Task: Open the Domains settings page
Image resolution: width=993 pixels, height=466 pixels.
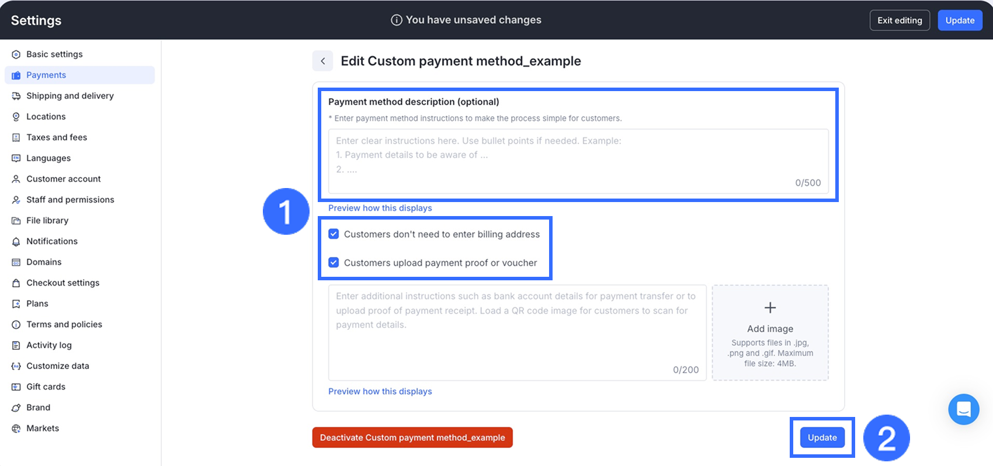Action: pyautogui.click(x=44, y=262)
